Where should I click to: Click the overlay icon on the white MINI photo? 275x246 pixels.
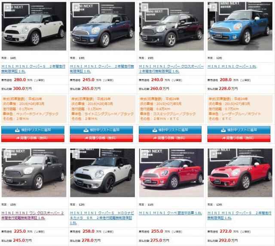click(8, 8)
